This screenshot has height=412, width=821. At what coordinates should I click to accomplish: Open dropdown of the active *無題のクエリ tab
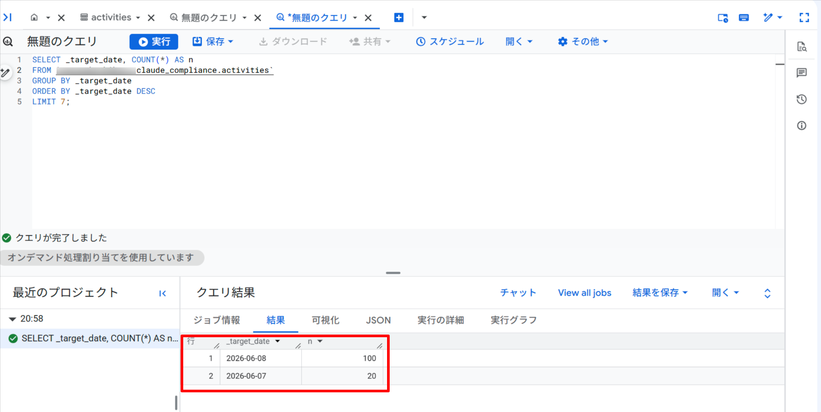[355, 17]
